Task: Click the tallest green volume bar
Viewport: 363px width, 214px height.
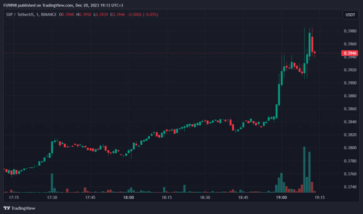Action: (x=304, y=169)
